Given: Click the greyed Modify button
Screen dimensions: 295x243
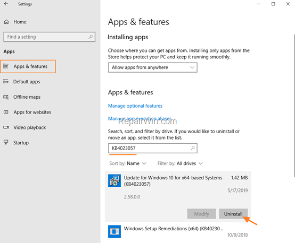Looking at the screenshot, I should point(201,214).
